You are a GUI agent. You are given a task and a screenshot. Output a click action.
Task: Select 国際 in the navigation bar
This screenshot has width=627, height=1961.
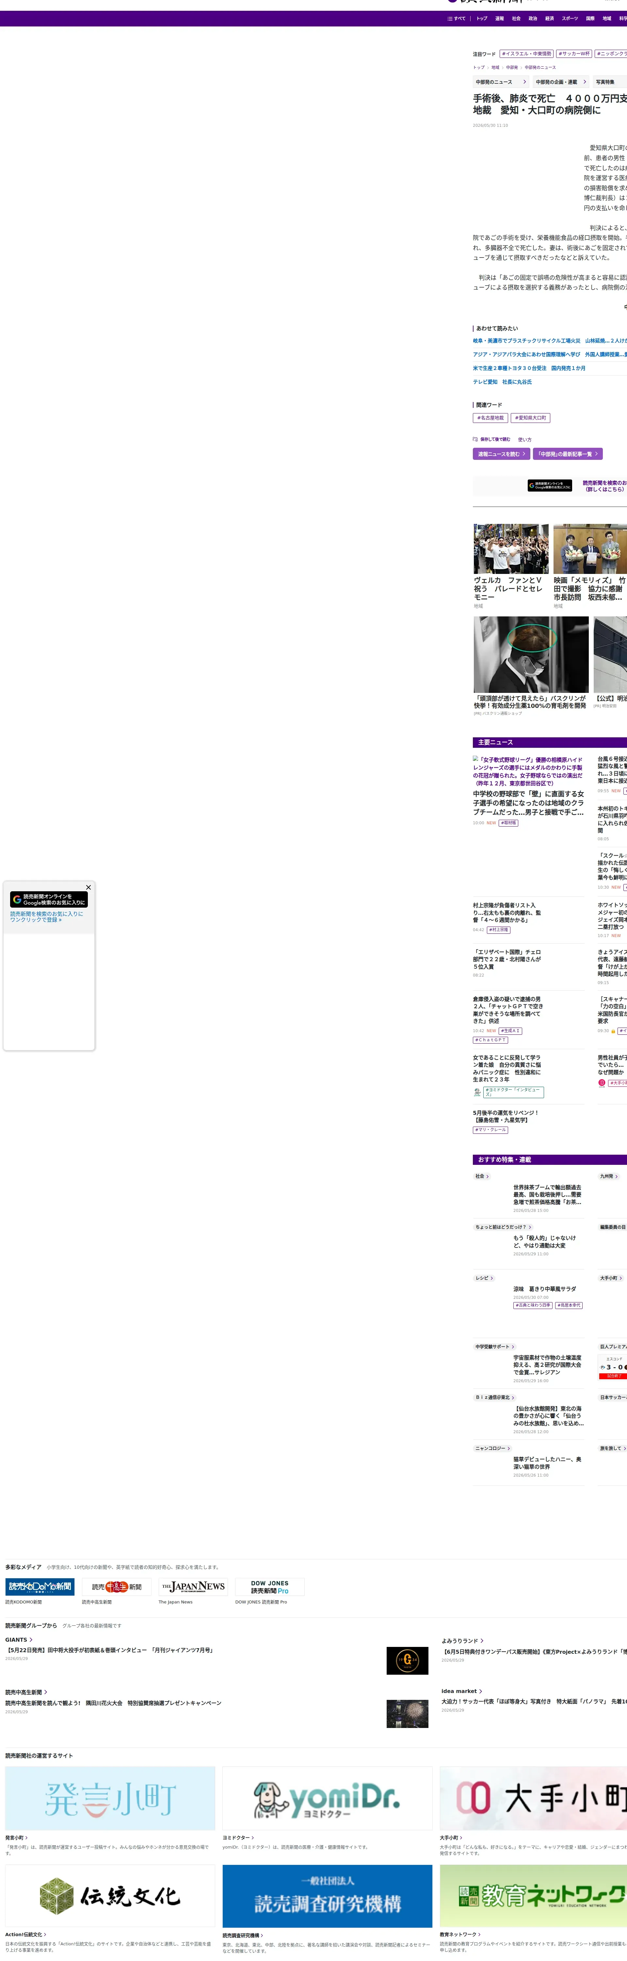[590, 18]
